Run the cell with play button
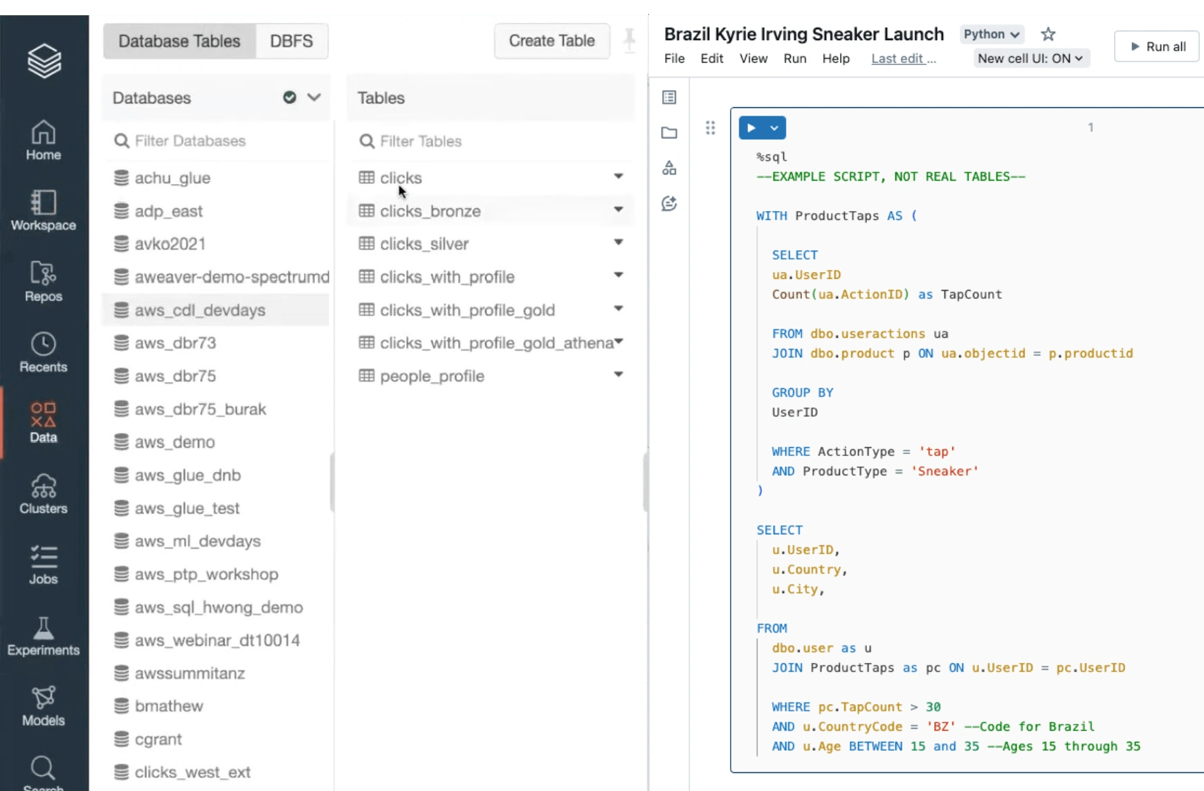 (x=751, y=128)
